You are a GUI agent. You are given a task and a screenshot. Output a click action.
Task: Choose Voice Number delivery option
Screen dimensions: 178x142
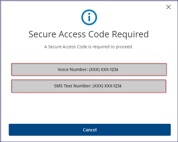pyautogui.click(x=89, y=69)
